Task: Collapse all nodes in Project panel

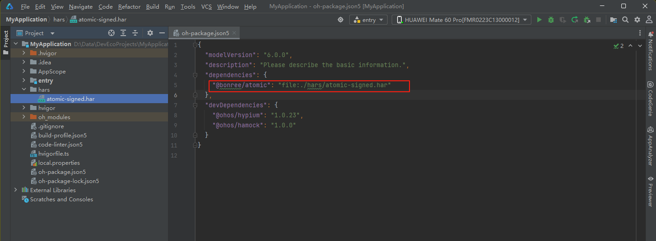Action: pyautogui.click(x=135, y=33)
